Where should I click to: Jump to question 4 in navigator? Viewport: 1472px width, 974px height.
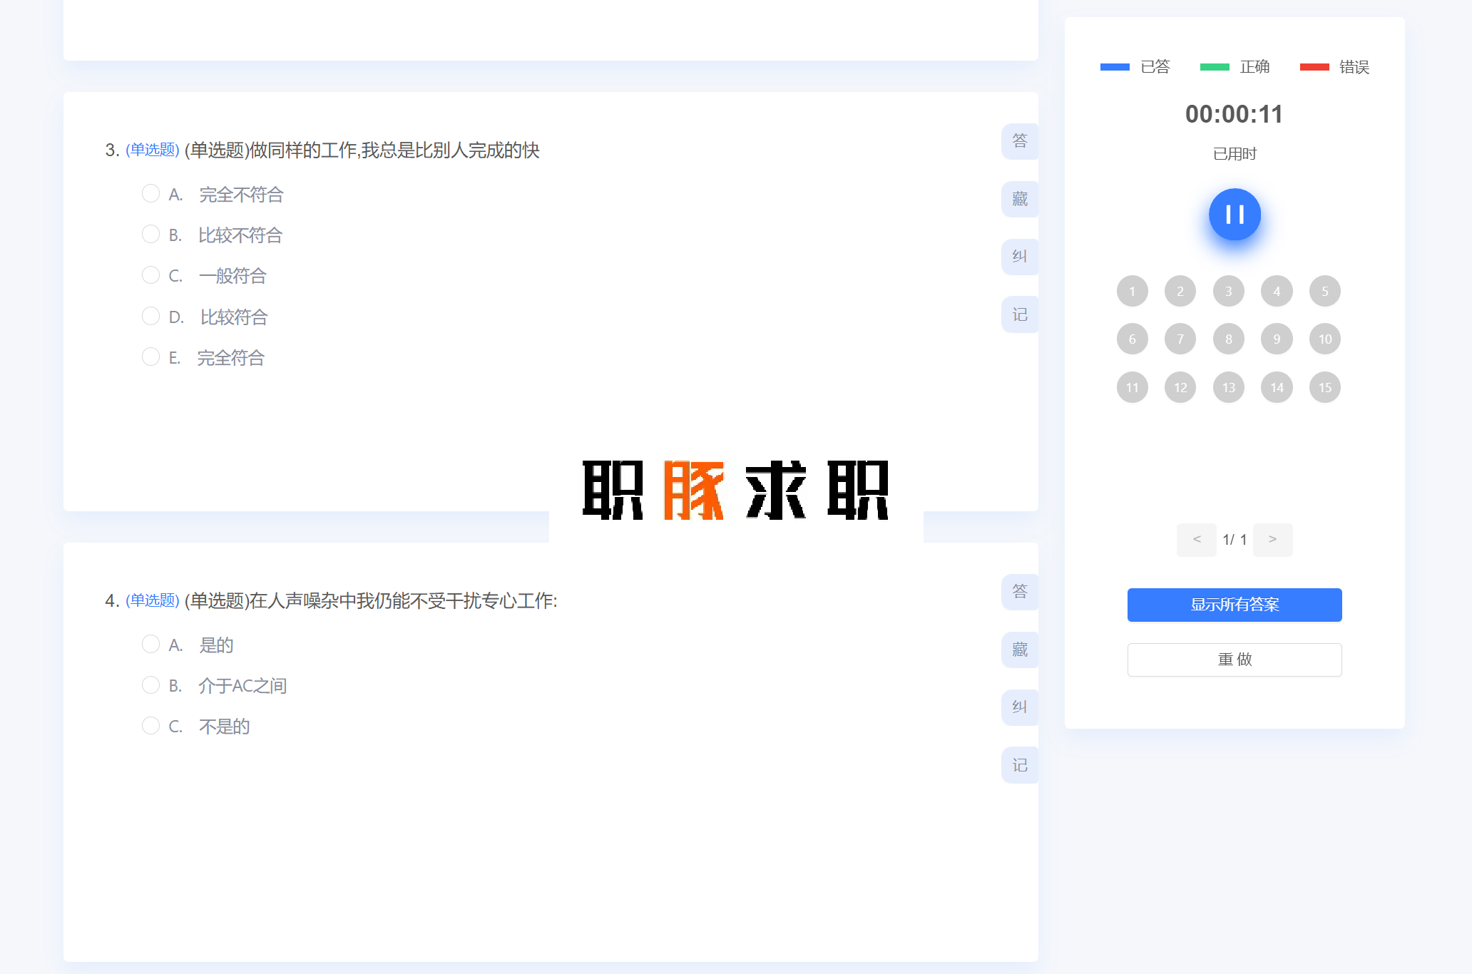[1277, 291]
